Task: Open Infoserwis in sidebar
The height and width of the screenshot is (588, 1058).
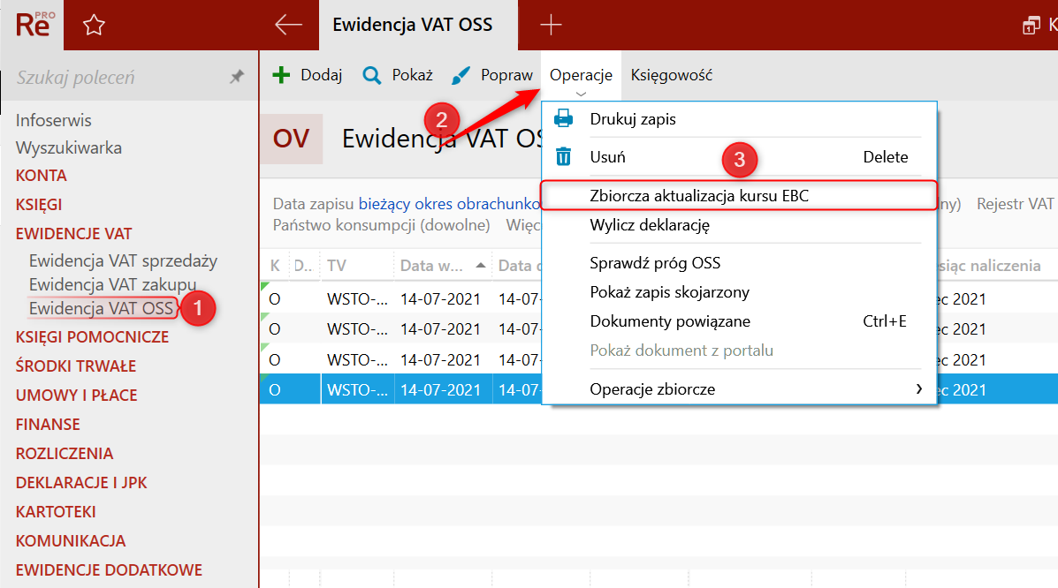Action: pyautogui.click(x=53, y=120)
